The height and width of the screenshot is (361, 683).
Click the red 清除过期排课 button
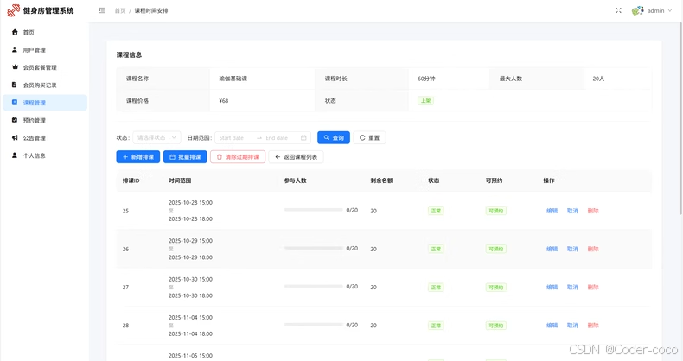[238, 157]
